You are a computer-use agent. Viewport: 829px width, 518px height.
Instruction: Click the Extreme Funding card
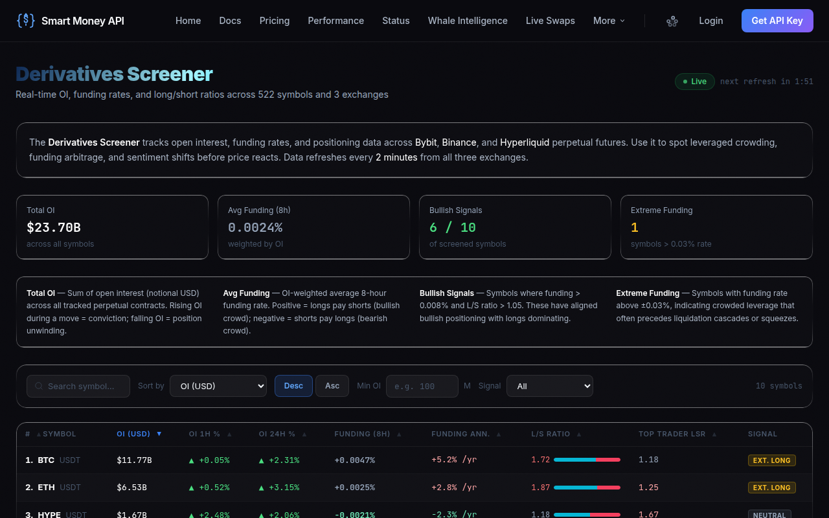[x=716, y=227]
